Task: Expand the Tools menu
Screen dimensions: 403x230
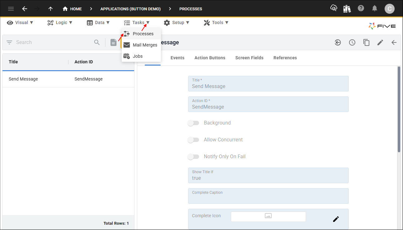Action: 216,22
